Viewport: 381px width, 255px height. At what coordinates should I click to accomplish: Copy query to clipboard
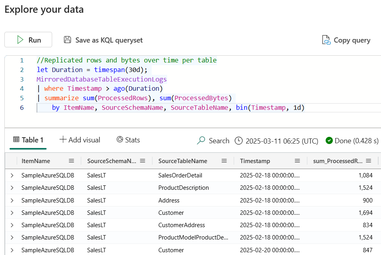point(346,40)
